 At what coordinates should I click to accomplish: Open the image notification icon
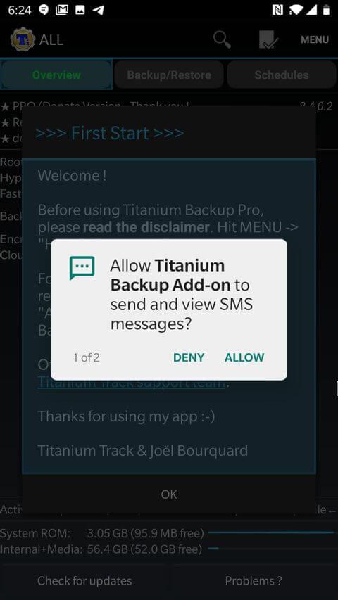coord(80,10)
